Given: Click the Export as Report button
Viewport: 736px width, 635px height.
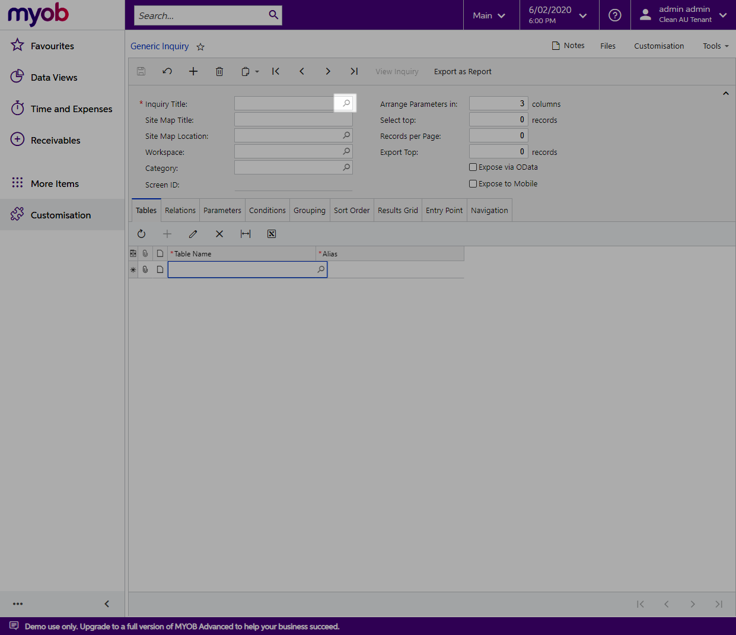Looking at the screenshot, I should [x=463, y=72].
